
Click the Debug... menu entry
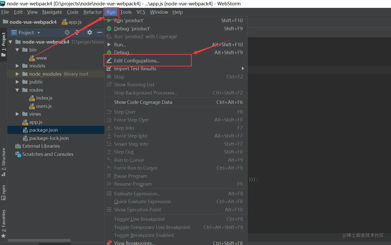[176, 52]
